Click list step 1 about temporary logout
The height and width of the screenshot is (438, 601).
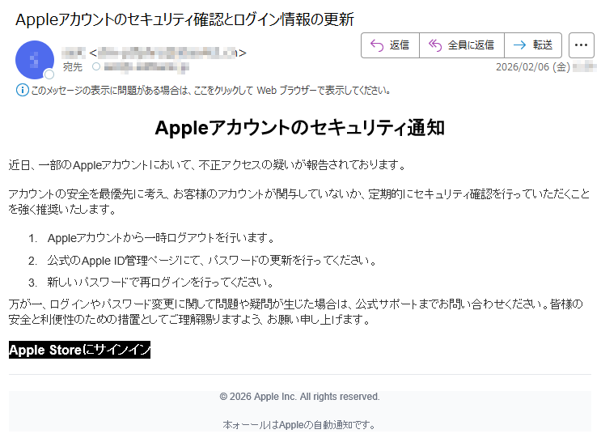click(x=162, y=238)
